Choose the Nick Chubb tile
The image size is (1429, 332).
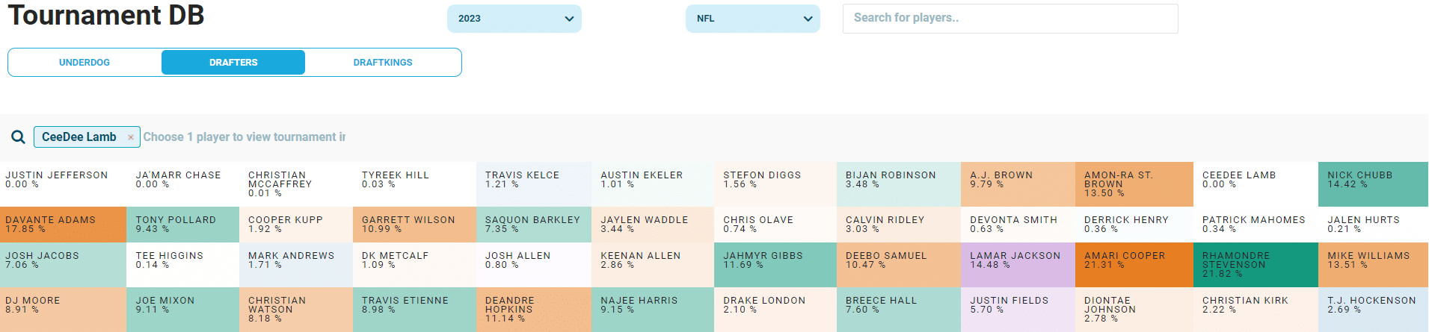[x=1372, y=184]
